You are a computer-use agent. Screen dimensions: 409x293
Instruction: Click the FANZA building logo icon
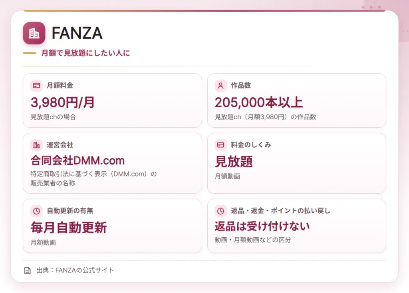pos(34,33)
